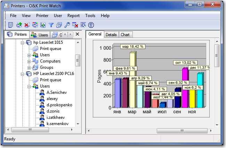The width and height of the screenshot is (226, 148).
Task: Open the User menu
Action: pyautogui.click(x=58, y=16)
